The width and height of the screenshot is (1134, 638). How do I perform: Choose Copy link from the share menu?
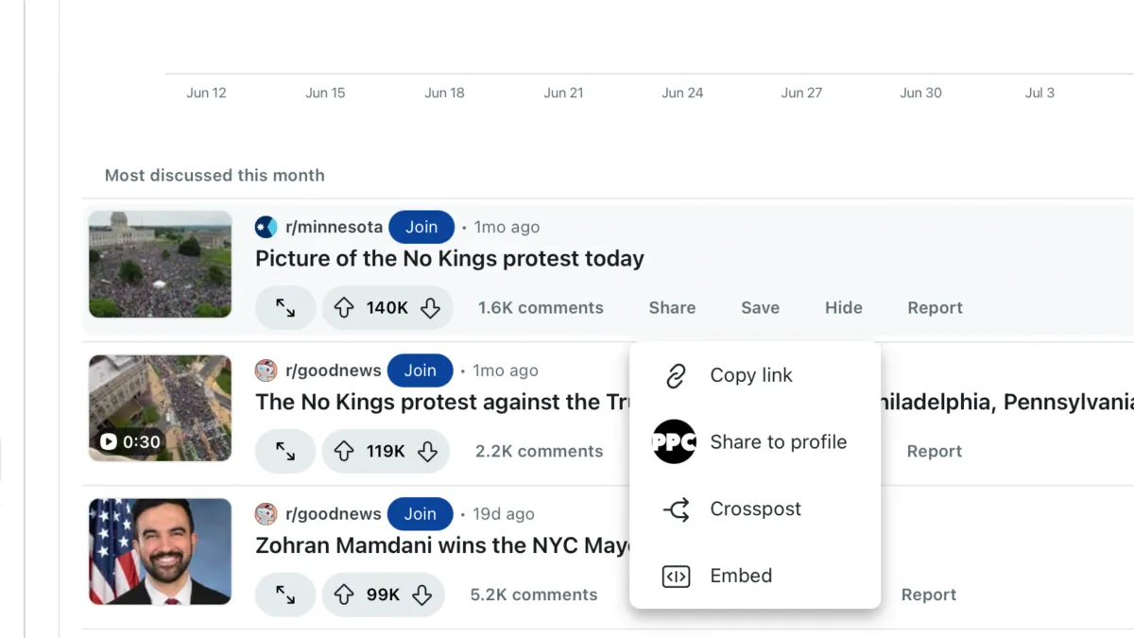(750, 375)
